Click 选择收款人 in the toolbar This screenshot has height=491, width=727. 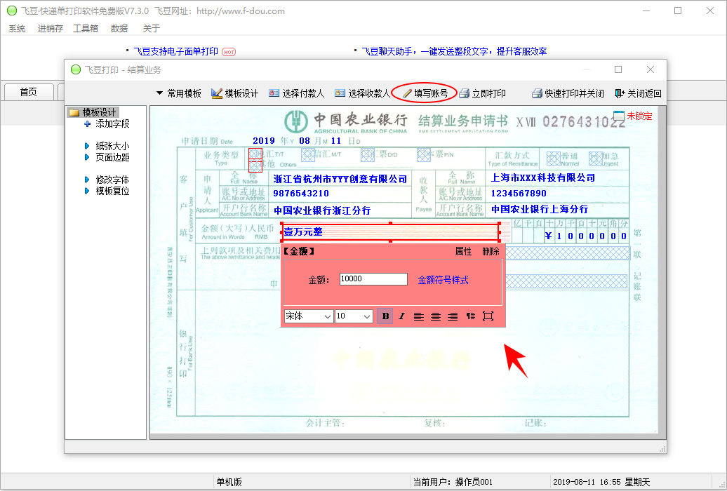[x=362, y=94]
